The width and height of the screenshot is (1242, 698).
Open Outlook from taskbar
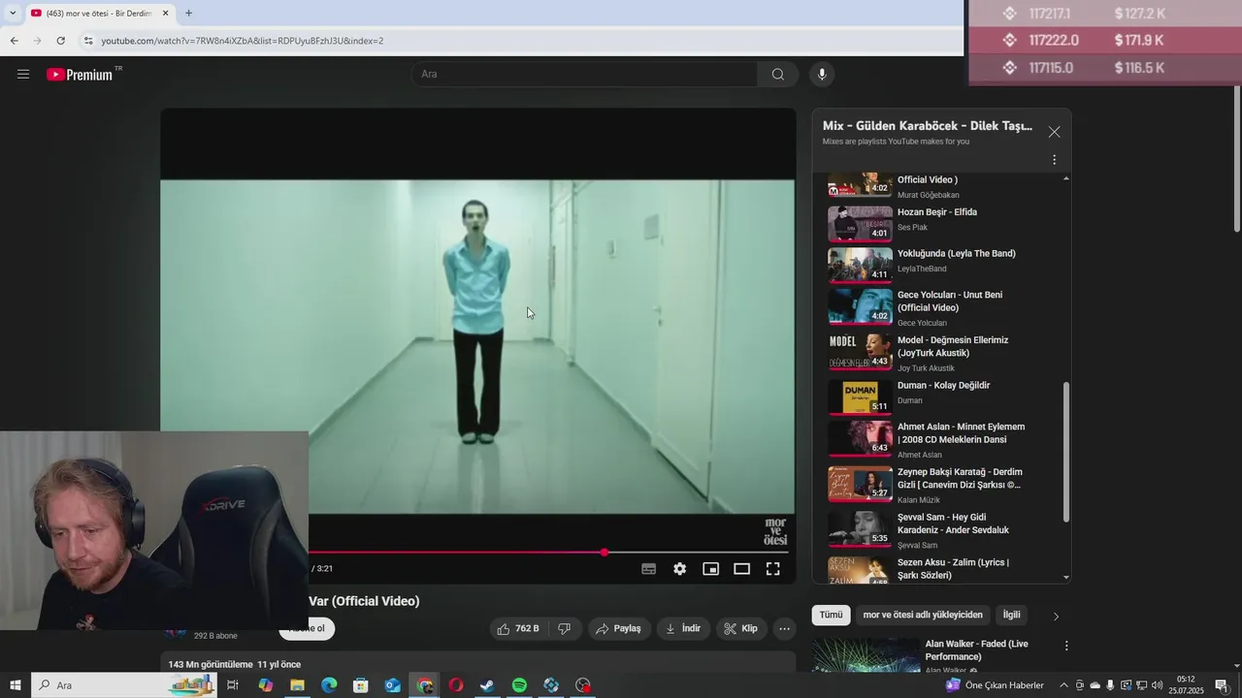coord(392,685)
